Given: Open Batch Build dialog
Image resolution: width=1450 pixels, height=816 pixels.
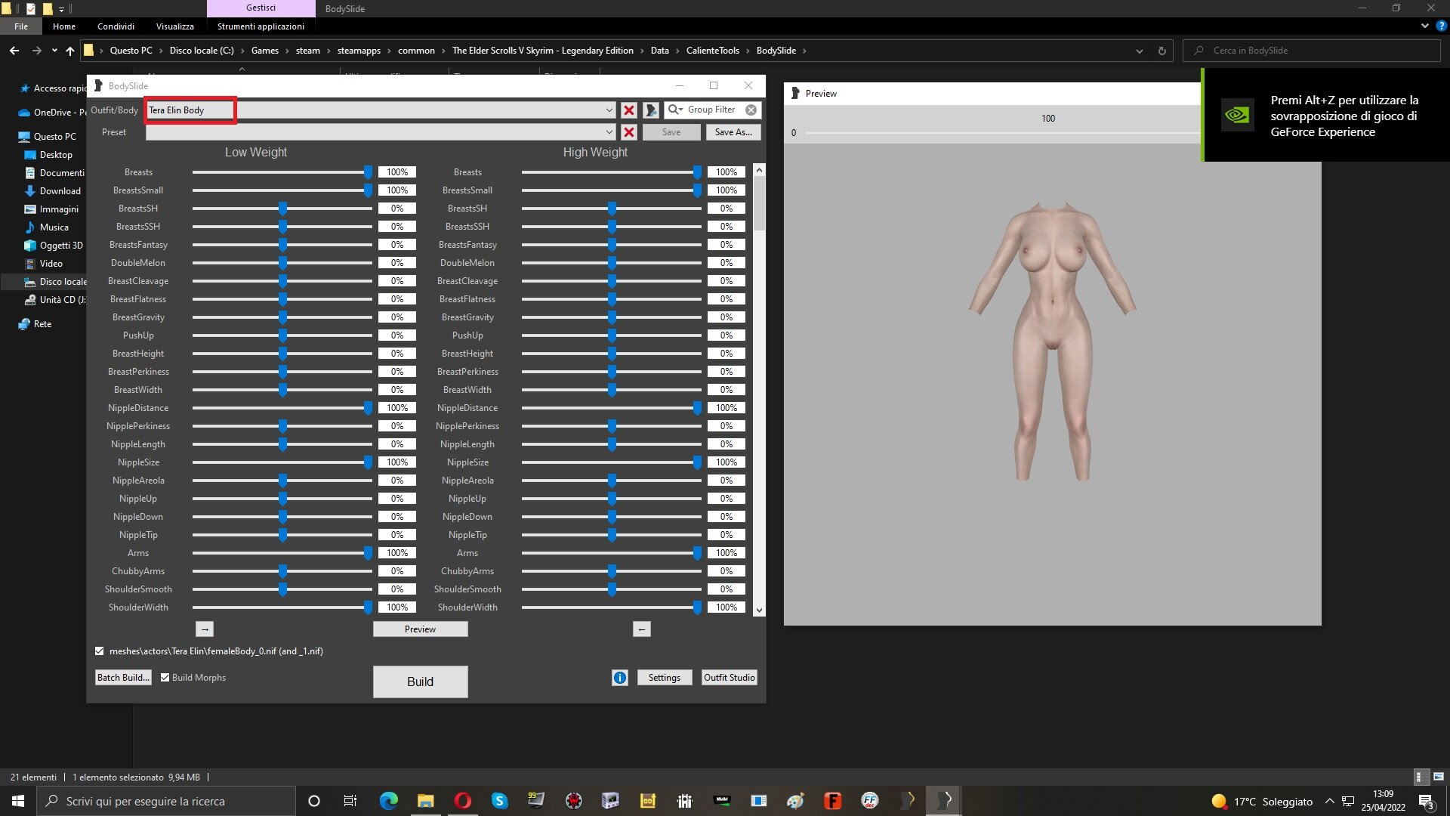Looking at the screenshot, I should pyautogui.click(x=123, y=678).
